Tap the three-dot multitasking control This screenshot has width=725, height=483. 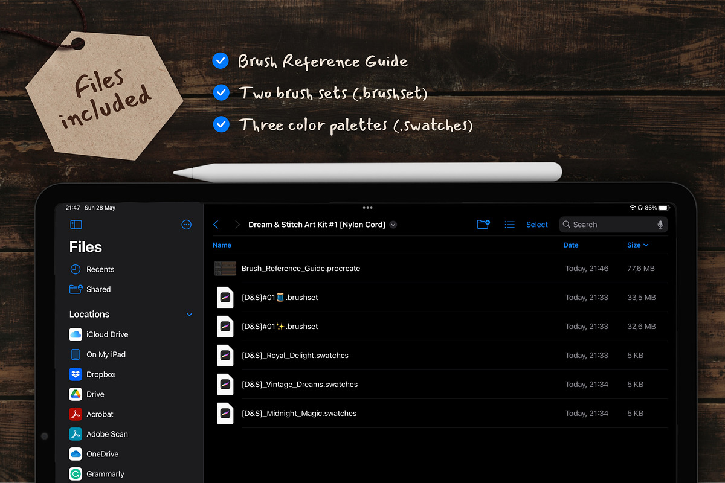pyautogui.click(x=367, y=208)
